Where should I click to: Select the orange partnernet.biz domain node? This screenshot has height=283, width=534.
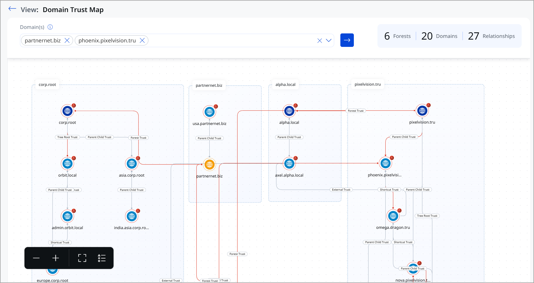[209, 165]
